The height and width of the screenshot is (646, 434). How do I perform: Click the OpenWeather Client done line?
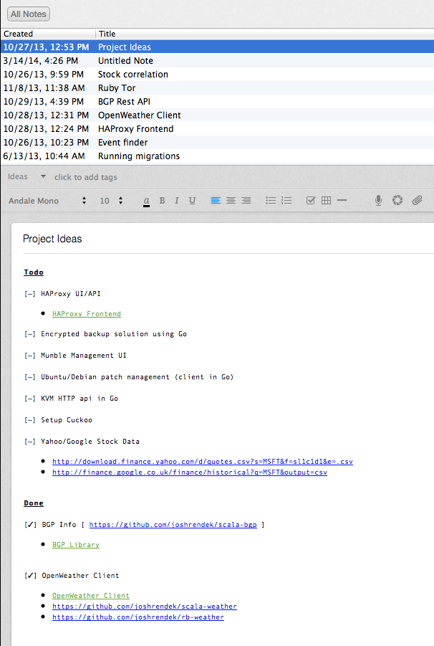(x=72, y=576)
